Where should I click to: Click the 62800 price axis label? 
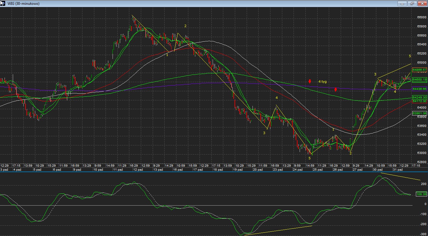pyautogui.click(x=422, y=162)
